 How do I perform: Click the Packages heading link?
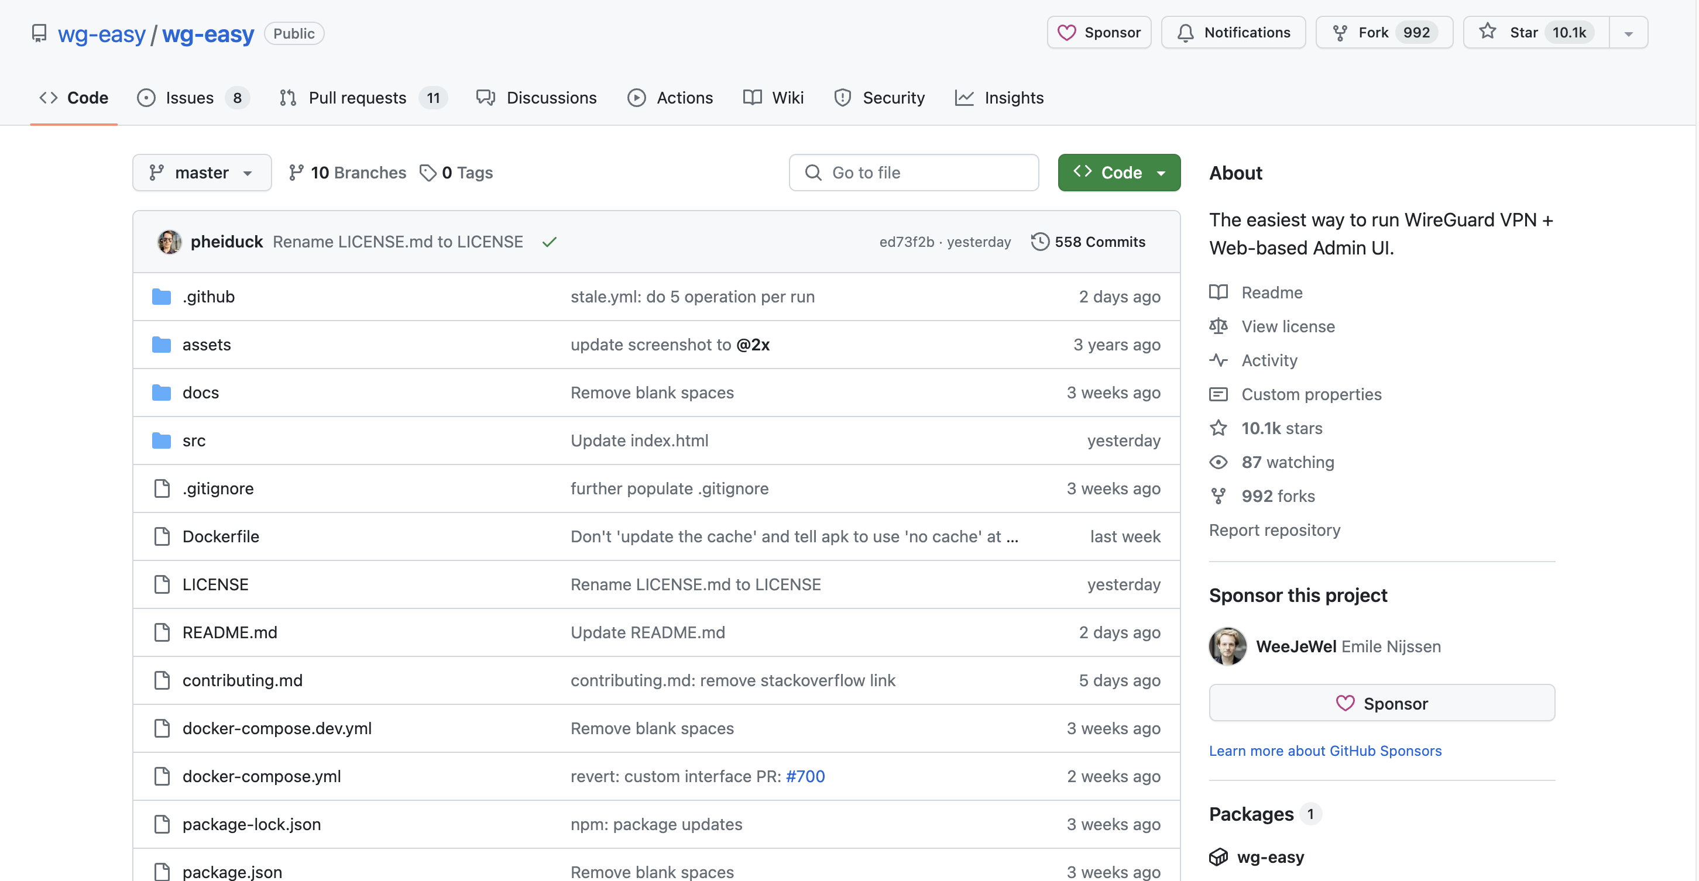pyautogui.click(x=1251, y=814)
